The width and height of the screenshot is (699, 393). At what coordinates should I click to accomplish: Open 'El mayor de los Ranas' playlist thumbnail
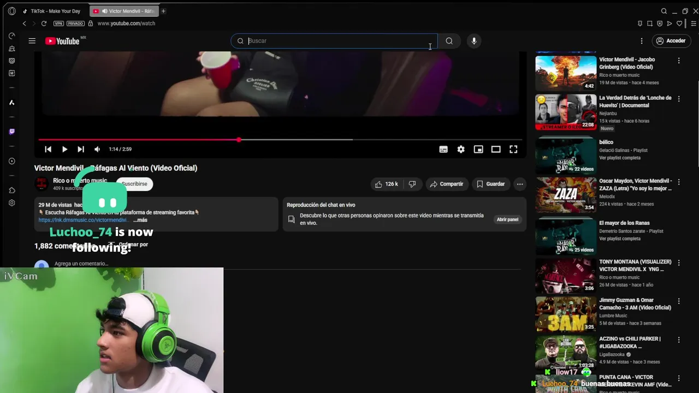click(566, 236)
